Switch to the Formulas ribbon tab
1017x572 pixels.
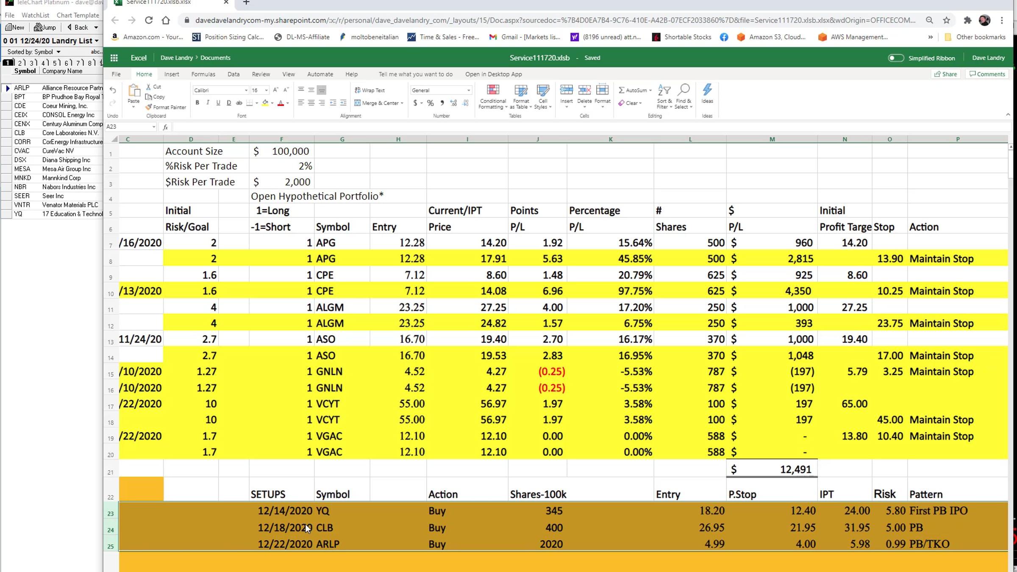click(x=203, y=74)
